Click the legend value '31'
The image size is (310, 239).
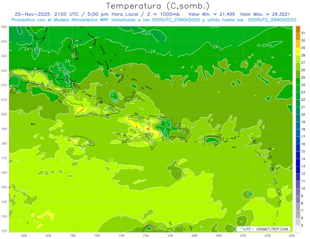coord(303,33)
